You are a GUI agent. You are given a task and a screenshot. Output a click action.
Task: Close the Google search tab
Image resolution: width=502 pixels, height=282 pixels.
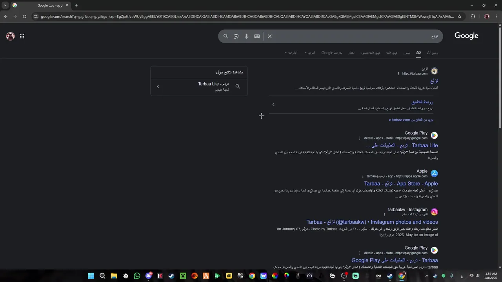click(x=67, y=5)
